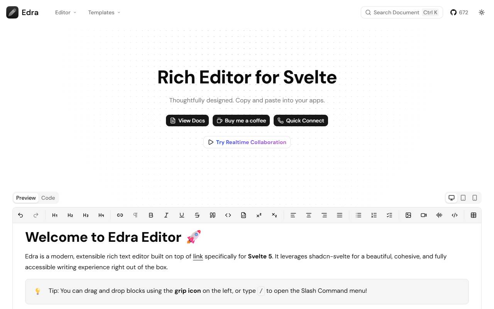Apply Heading 1 with the H1 icon
Screen dimensions: 494x309
tap(55, 215)
